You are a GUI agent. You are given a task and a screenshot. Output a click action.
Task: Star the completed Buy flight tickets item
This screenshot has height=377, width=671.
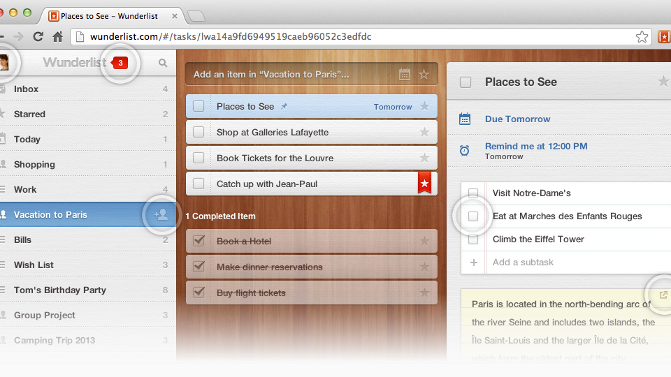tap(424, 293)
